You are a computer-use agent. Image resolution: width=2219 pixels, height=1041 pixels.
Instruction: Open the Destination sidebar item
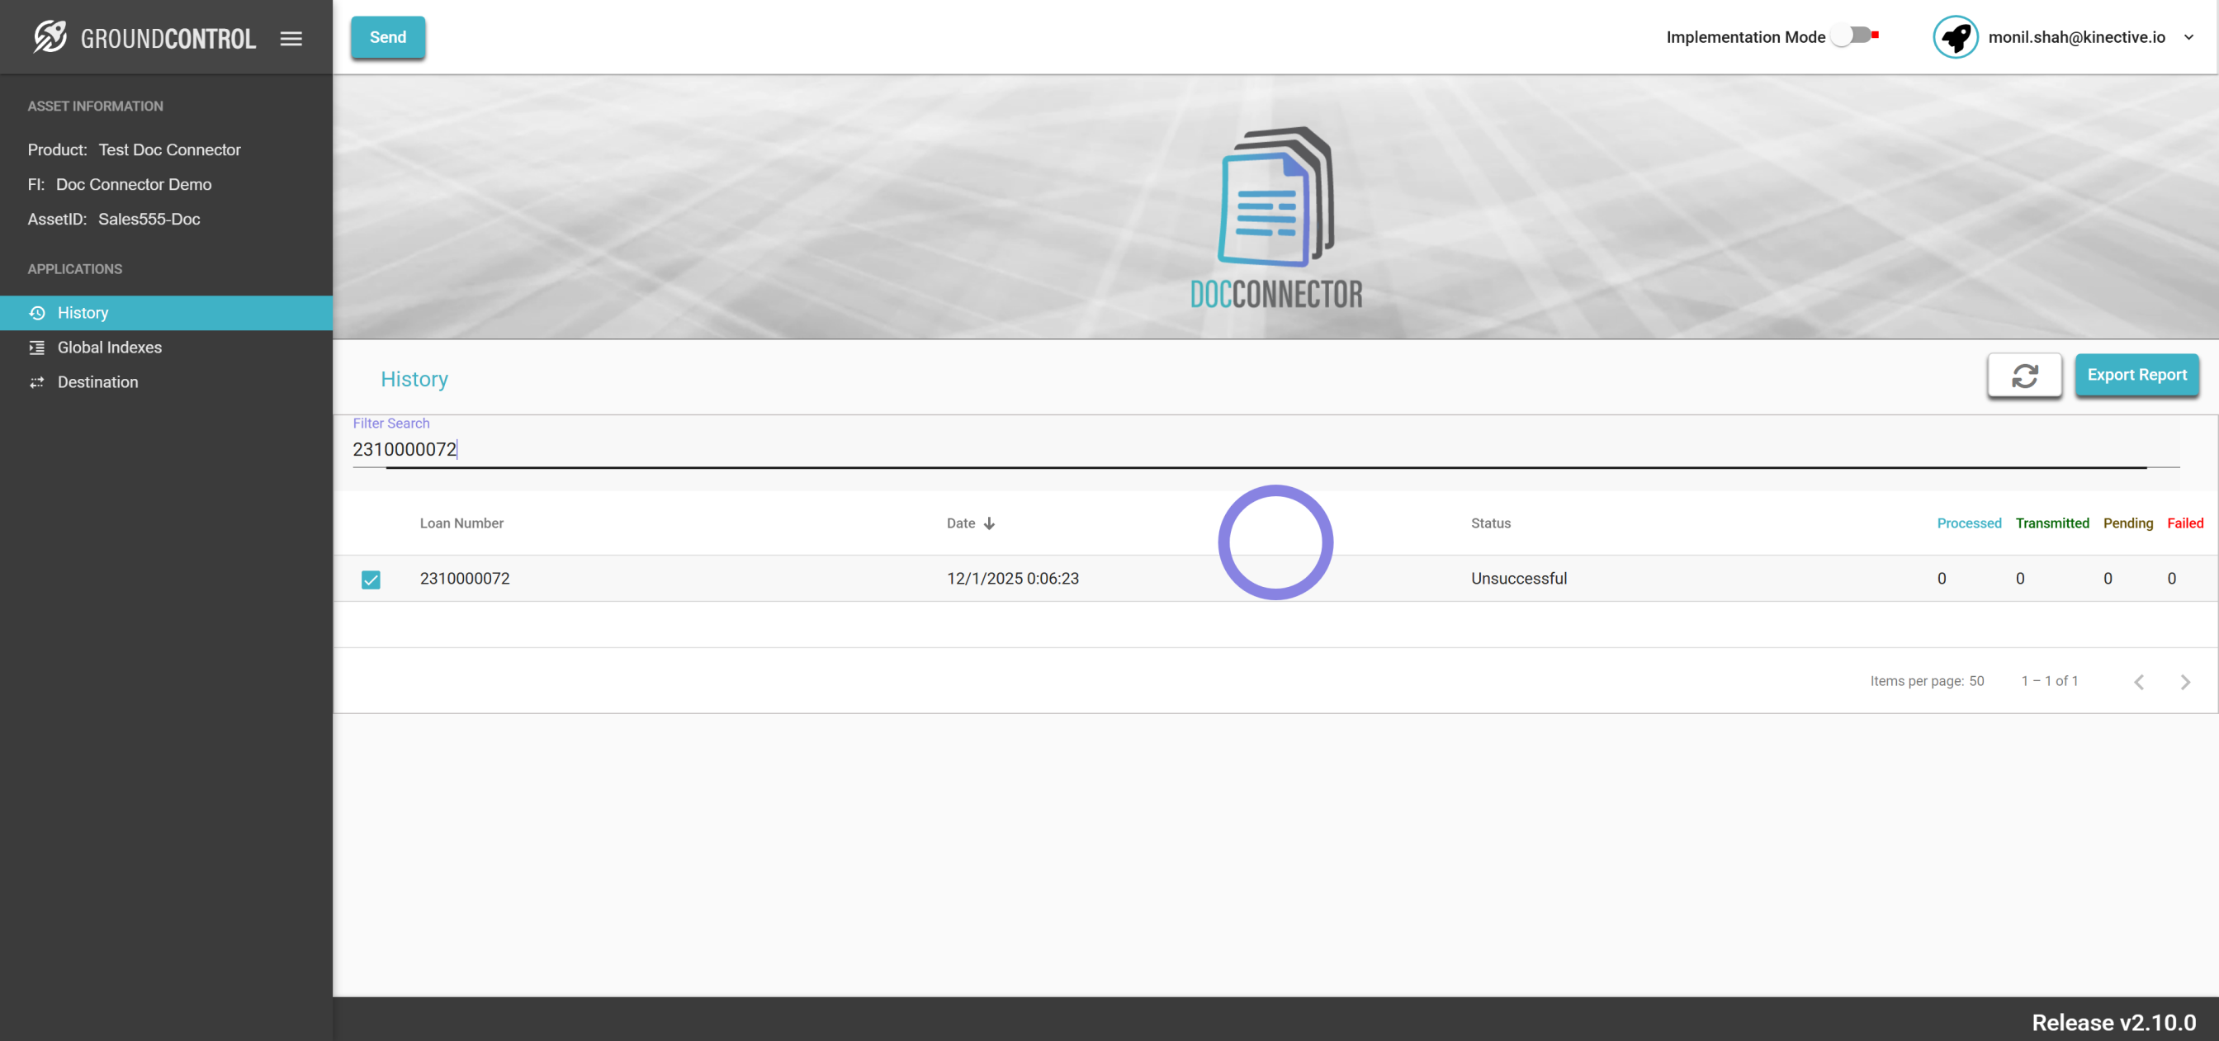(x=97, y=381)
